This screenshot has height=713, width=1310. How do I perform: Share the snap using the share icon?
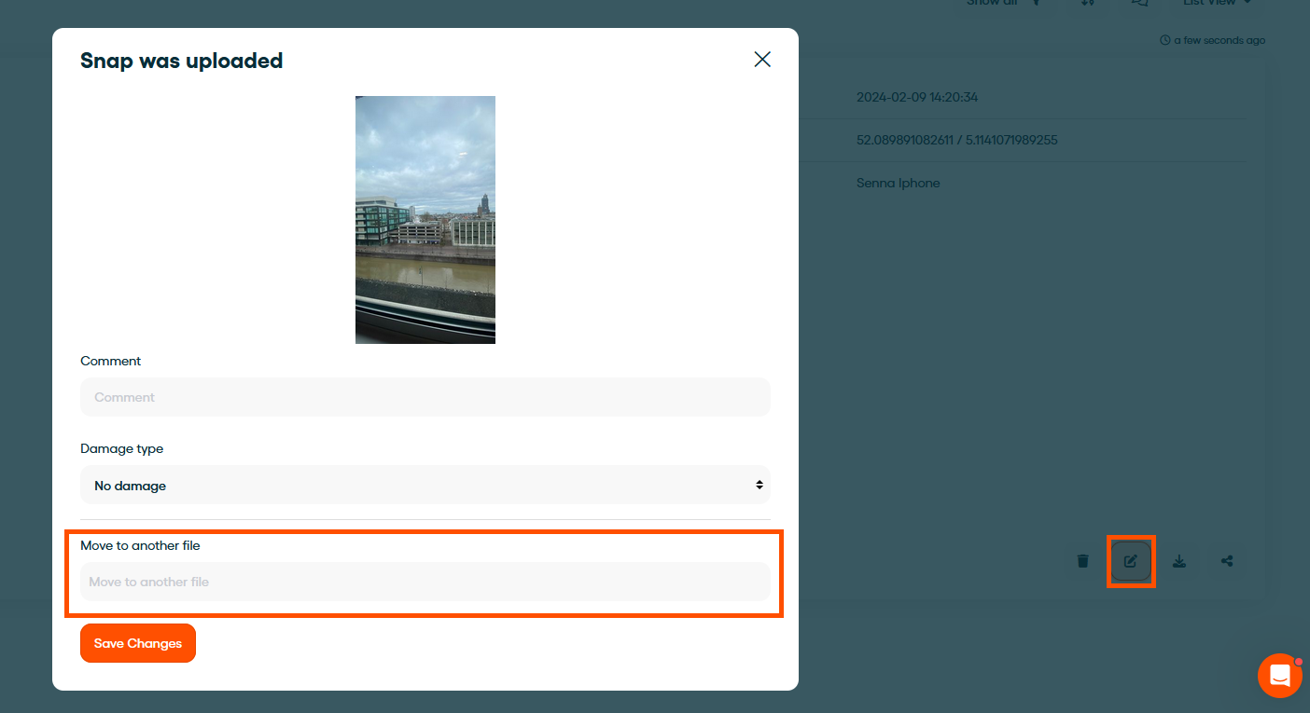point(1227,561)
